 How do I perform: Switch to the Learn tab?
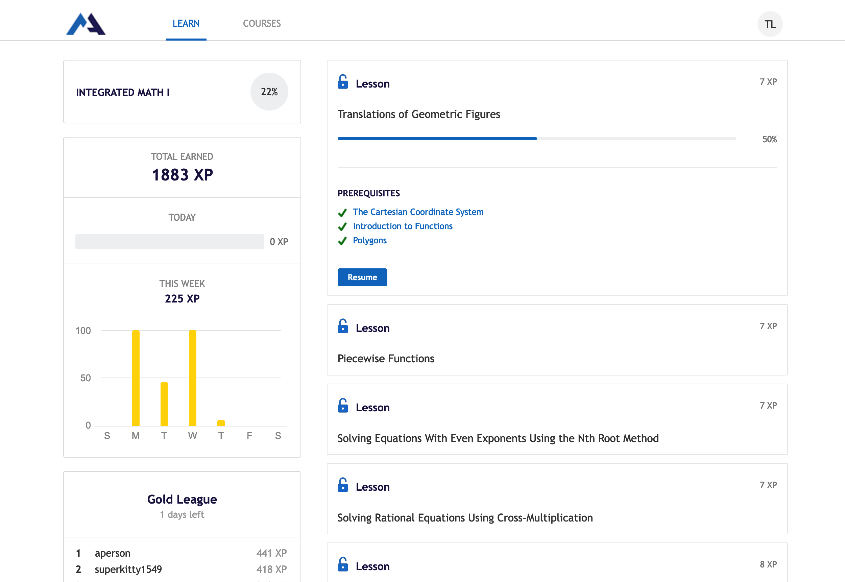pos(186,24)
